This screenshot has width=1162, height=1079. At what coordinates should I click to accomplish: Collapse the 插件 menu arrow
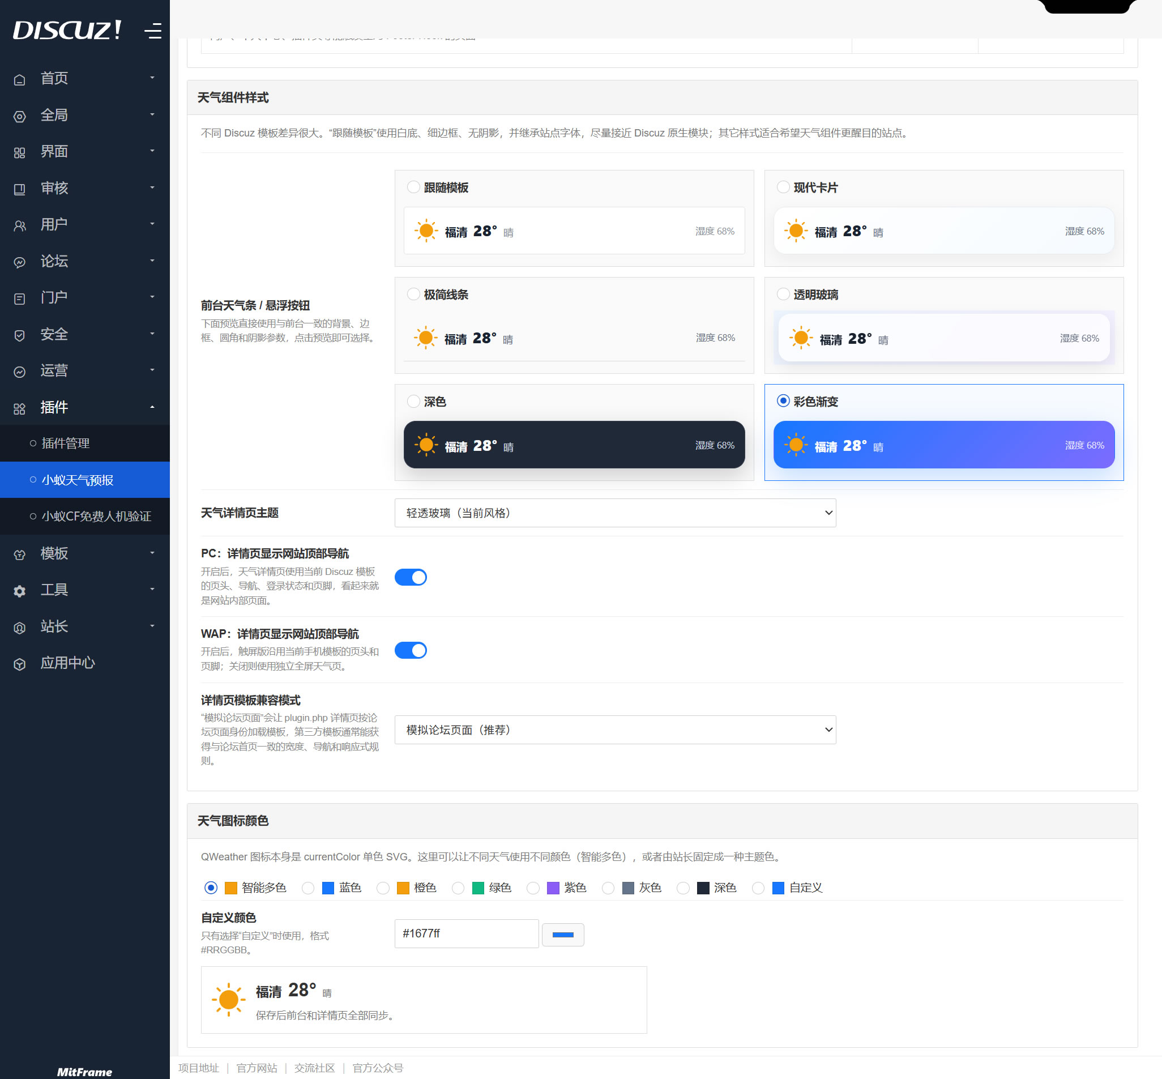tap(152, 407)
